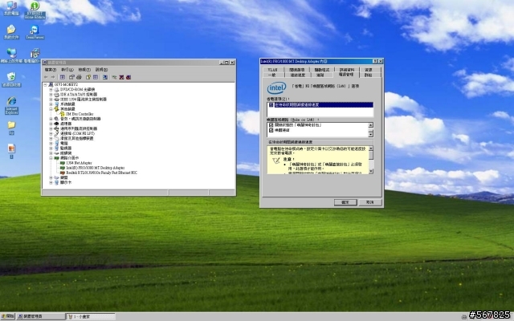Click the system tray icon on the taskbar

pos(464,317)
